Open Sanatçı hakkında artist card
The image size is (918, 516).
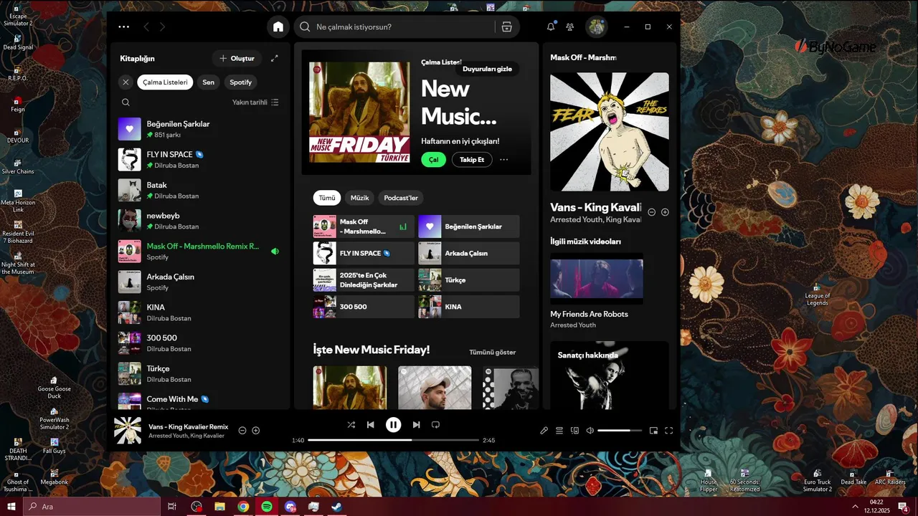(x=610, y=375)
